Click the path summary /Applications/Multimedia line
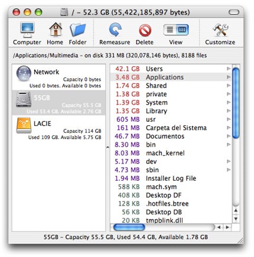 (x=110, y=56)
